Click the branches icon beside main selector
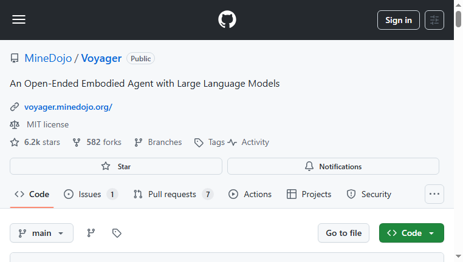Image resolution: width=463 pixels, height=262 pixels. 91,233
